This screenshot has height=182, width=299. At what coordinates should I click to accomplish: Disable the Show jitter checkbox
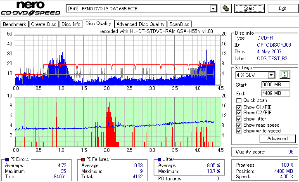pyautogui.click(x=239, y=119)
